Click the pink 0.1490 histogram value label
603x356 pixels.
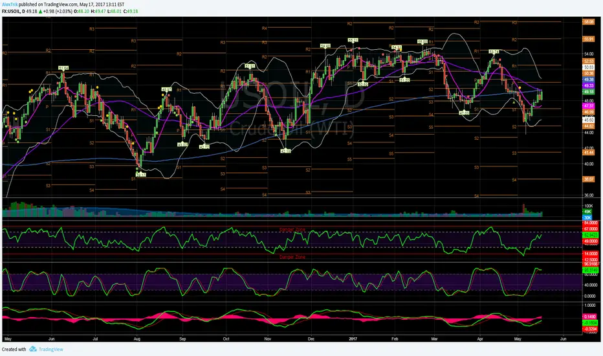coord(590,317)
